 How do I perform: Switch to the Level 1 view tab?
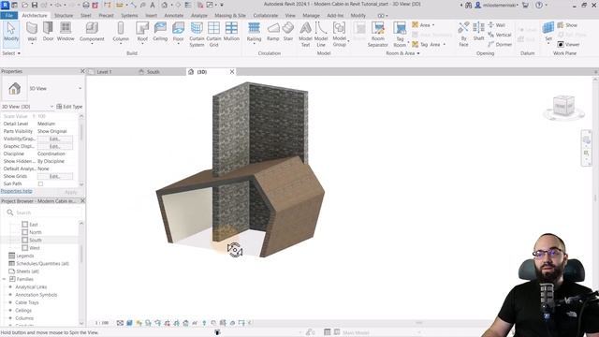[x=104, y=72]
